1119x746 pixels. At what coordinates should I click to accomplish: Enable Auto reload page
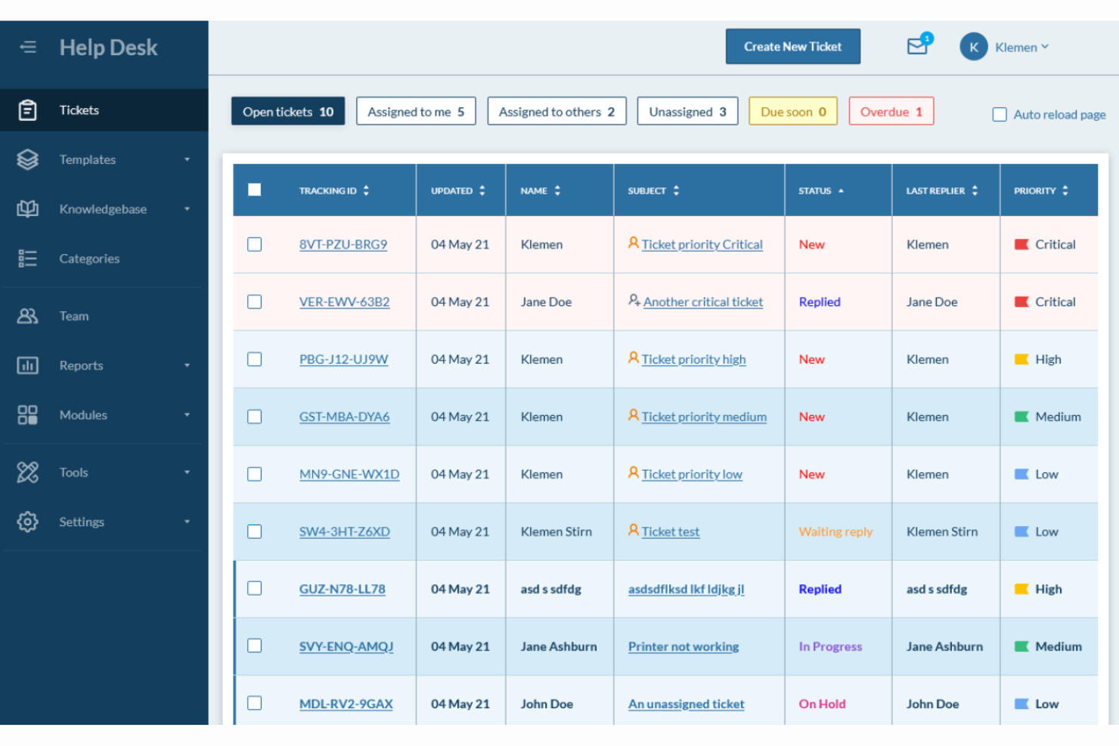(1000, 114)
